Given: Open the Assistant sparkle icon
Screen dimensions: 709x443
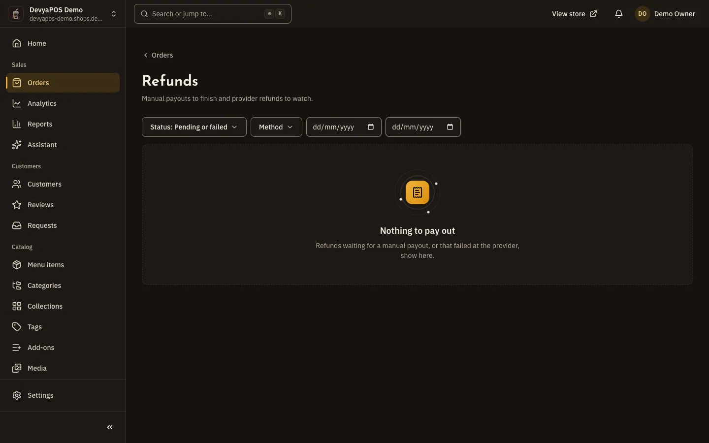Looking at the screenshot, I should (17, 145).
